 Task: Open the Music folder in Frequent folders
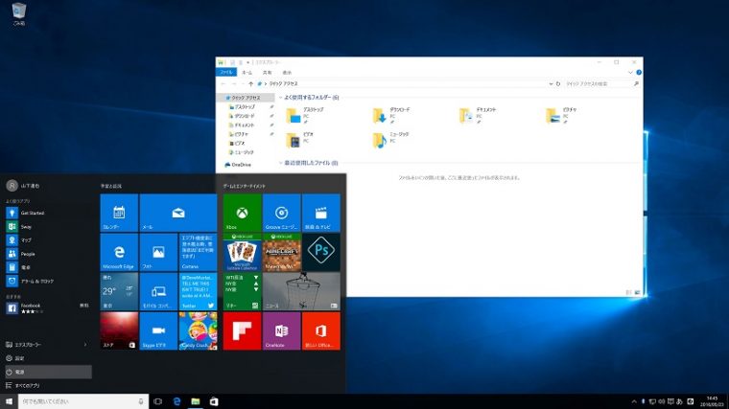392,140
